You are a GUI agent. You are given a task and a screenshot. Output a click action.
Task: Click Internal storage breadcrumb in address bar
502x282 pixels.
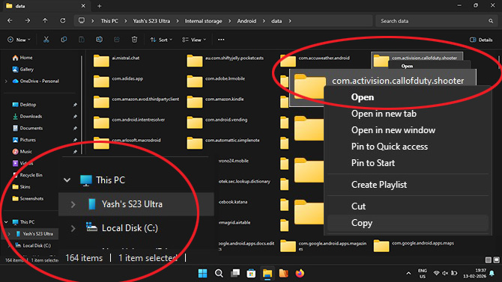coord(203,21)
